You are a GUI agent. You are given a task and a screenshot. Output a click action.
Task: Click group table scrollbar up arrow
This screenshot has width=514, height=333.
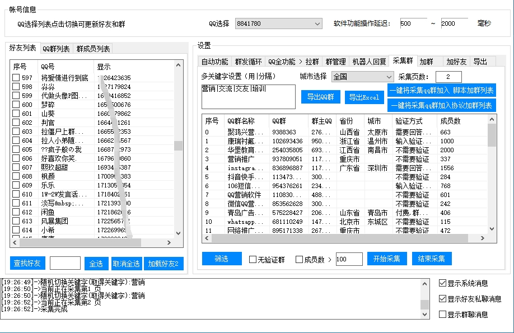click(492, 120)
